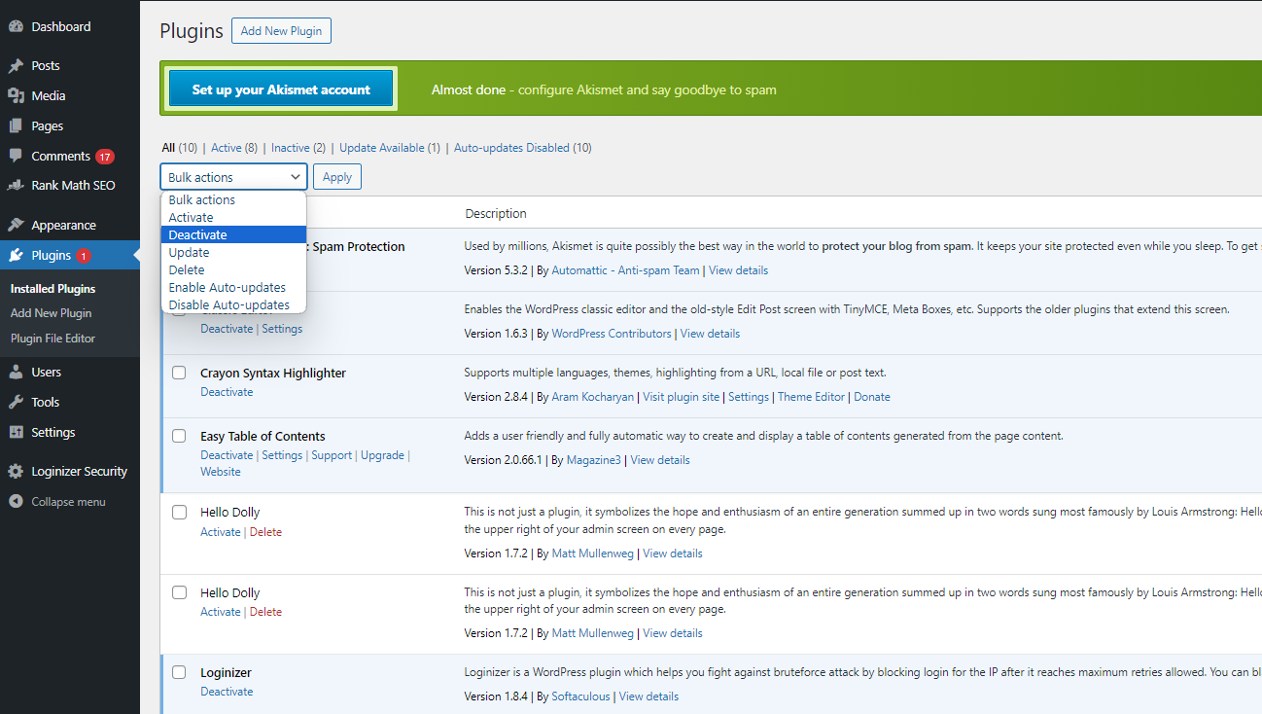This screenshot has width=1262, height=714.
Task: Click the Appearance paintbrush icon
Action: (16, 226)
